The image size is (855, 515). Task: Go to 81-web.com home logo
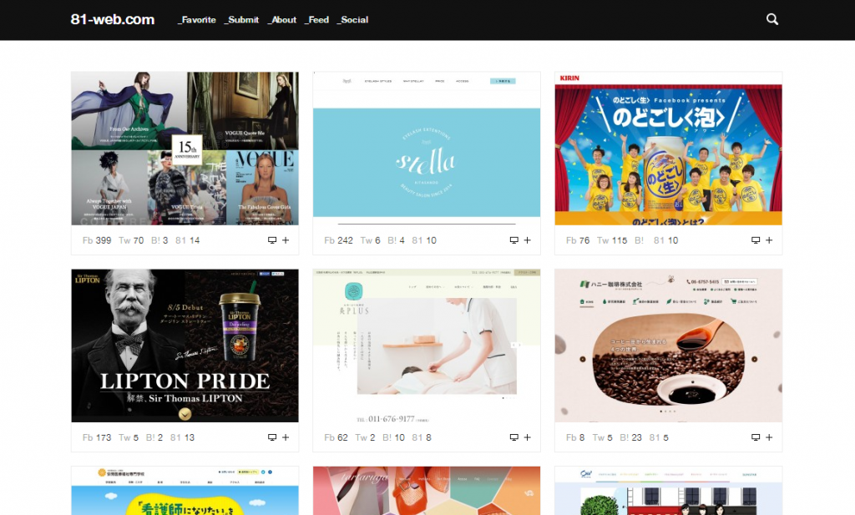pos(113,20)
